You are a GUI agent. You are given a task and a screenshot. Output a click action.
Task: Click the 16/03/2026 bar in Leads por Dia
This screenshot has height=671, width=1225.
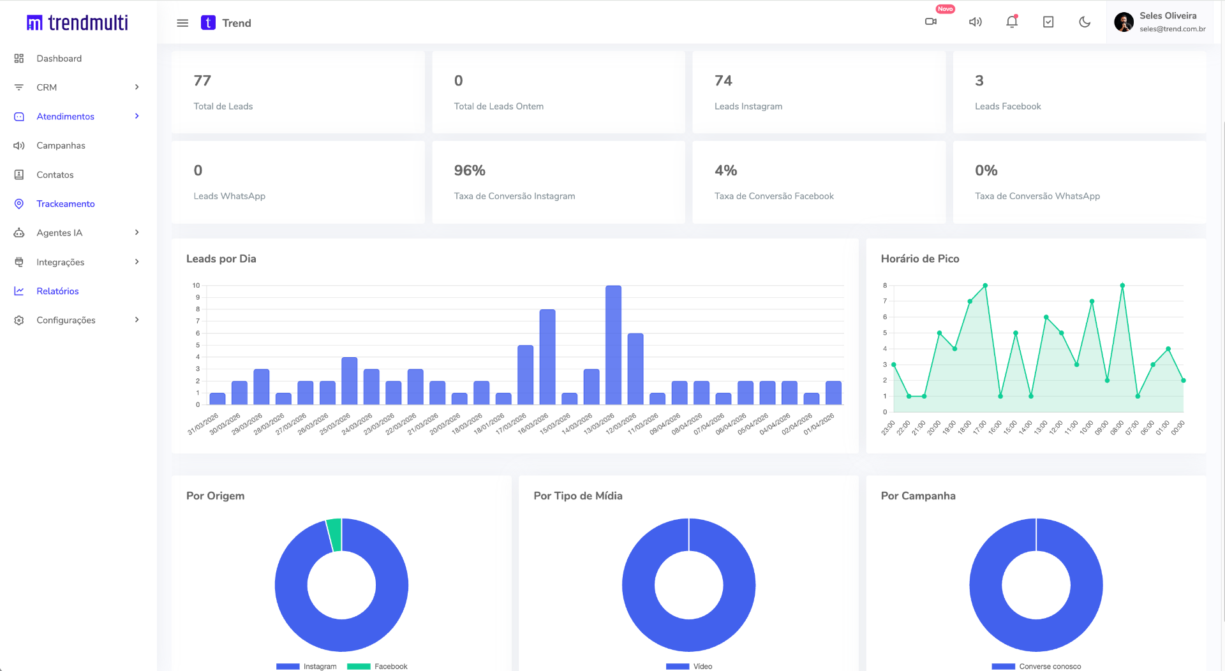click(x=547, y=357)
